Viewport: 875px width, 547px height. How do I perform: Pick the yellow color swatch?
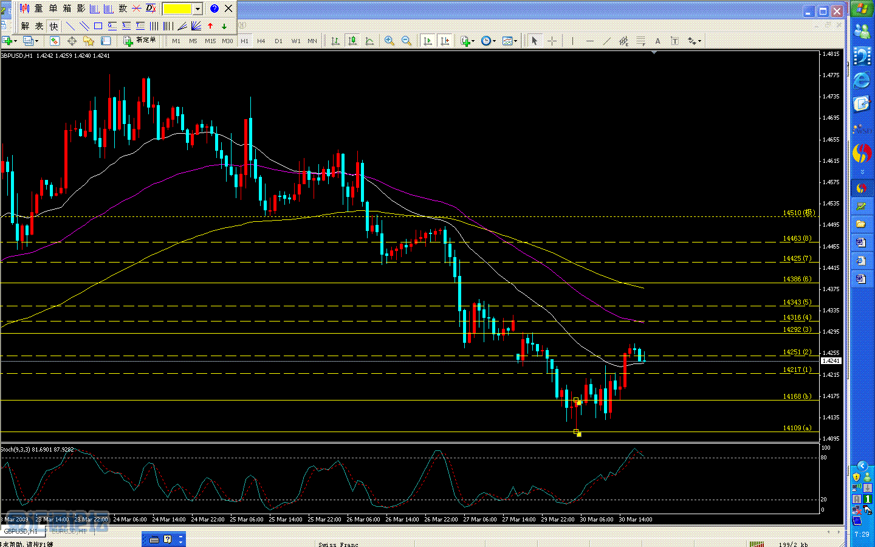(x=177, y=9)
